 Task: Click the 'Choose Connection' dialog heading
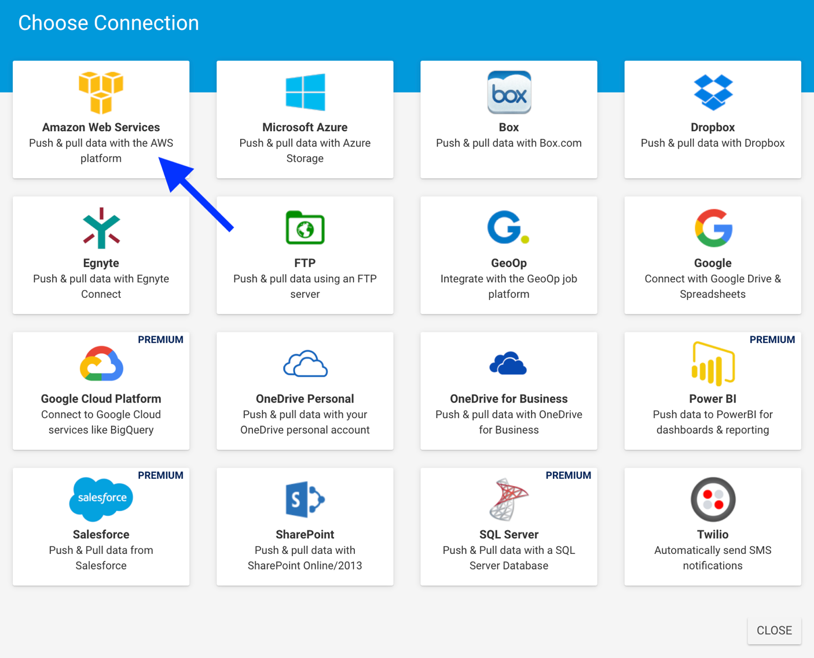coord(109,23)
